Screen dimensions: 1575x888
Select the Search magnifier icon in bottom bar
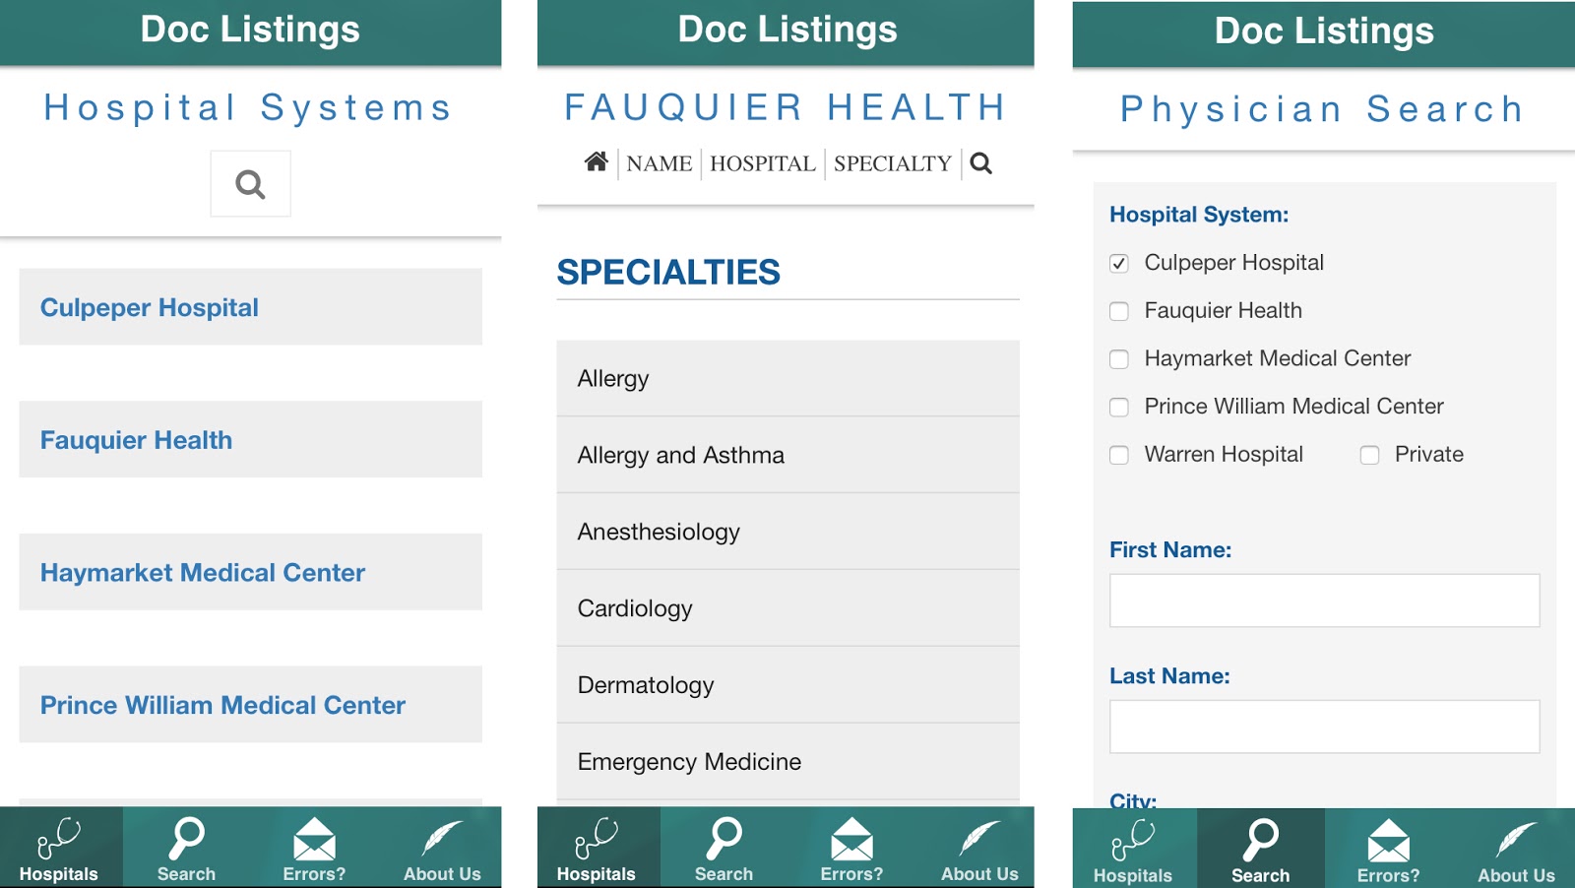click(185, 845)
